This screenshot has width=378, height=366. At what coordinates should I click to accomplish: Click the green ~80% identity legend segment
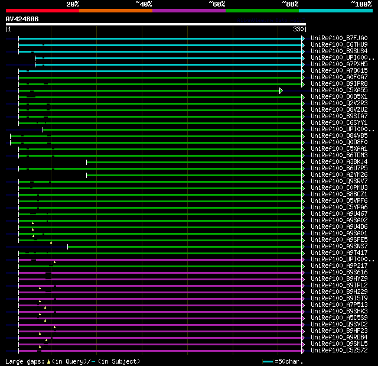click(262, 11)
